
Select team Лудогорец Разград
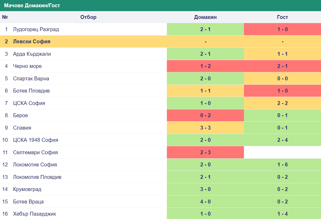(36, 29)
